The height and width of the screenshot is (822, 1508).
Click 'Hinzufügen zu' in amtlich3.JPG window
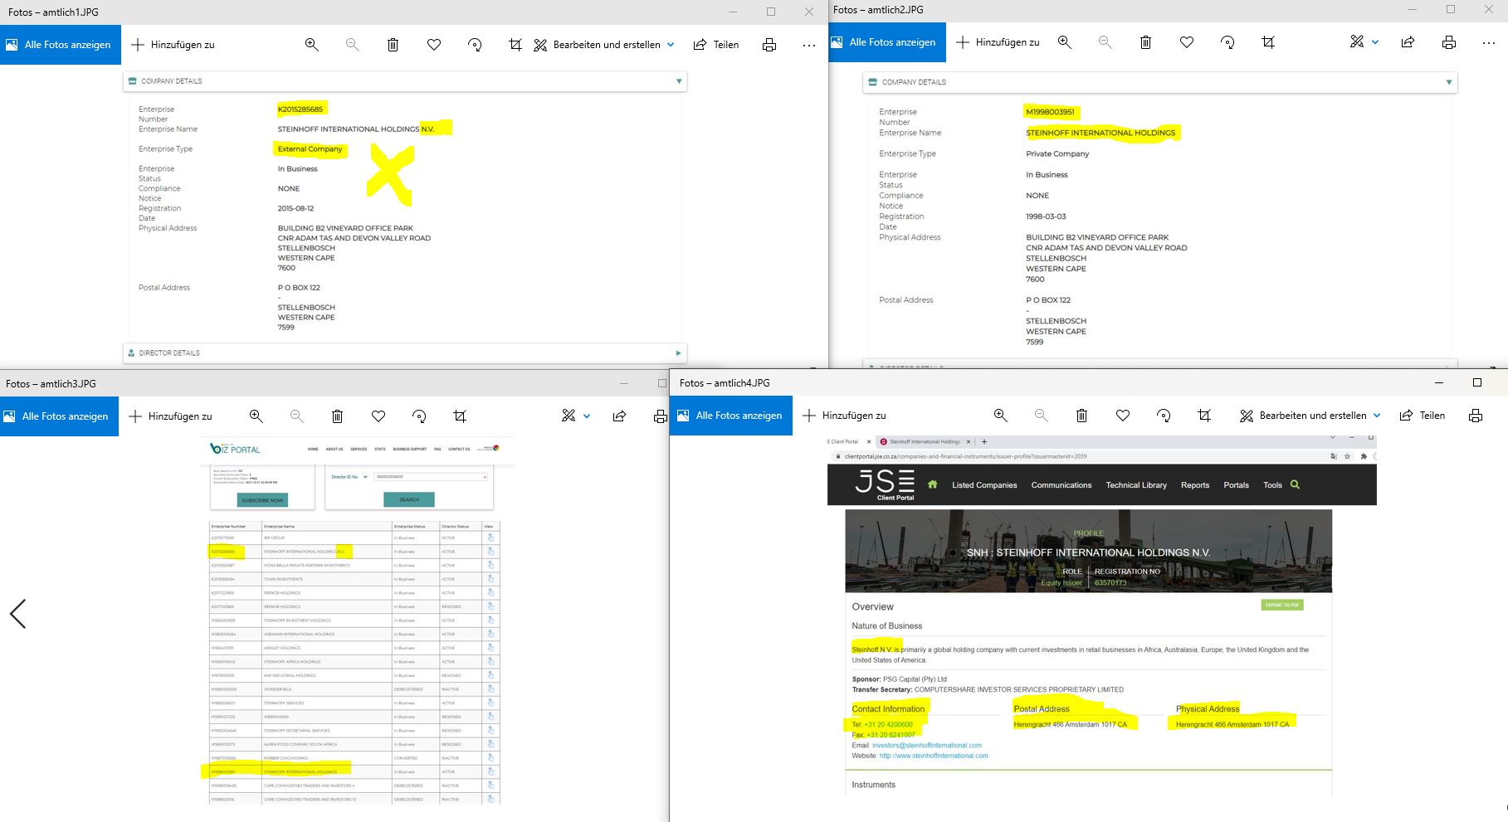pos(171,416)
